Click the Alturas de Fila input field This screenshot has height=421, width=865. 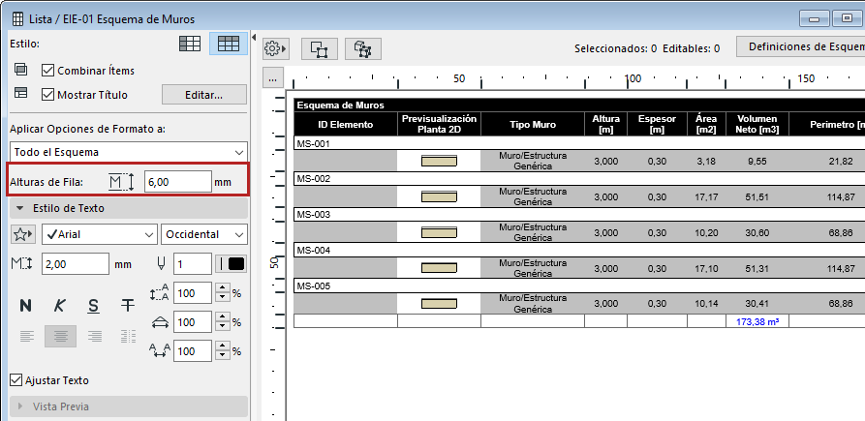(178, 182)
